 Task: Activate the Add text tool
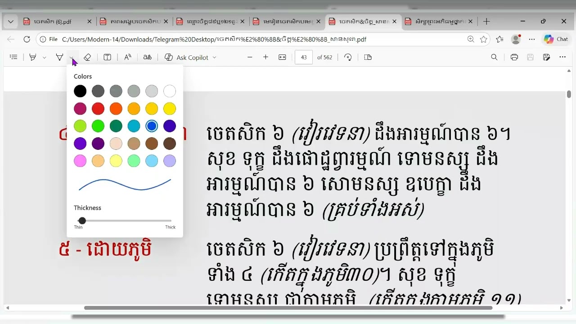pos(108,57)
